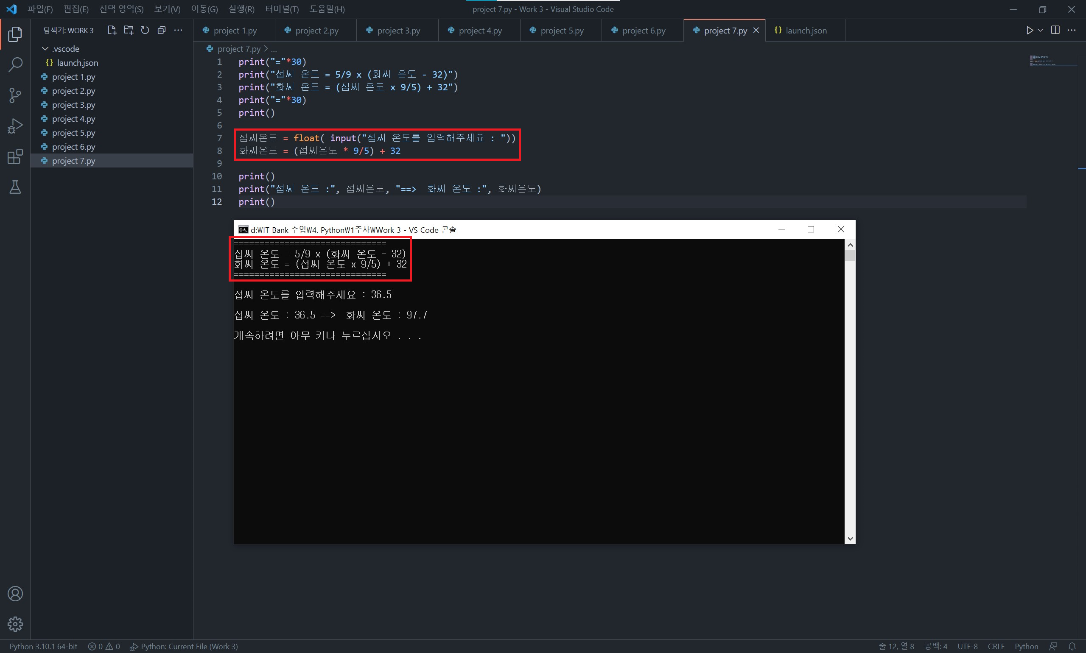Click CRLF line ending in status bar
This screenshot has width=1086, height=653.
[996, 646]
